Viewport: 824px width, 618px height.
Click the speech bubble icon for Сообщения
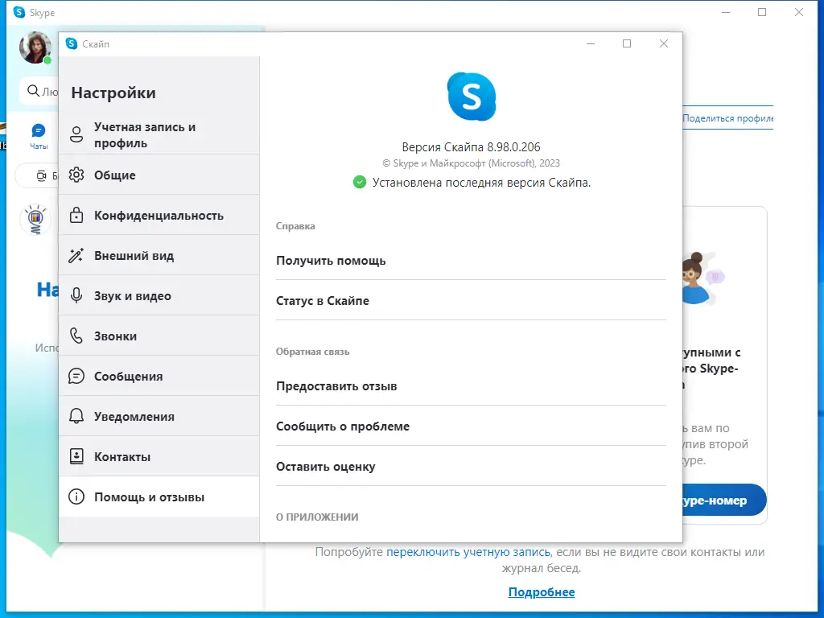point(76,377)
